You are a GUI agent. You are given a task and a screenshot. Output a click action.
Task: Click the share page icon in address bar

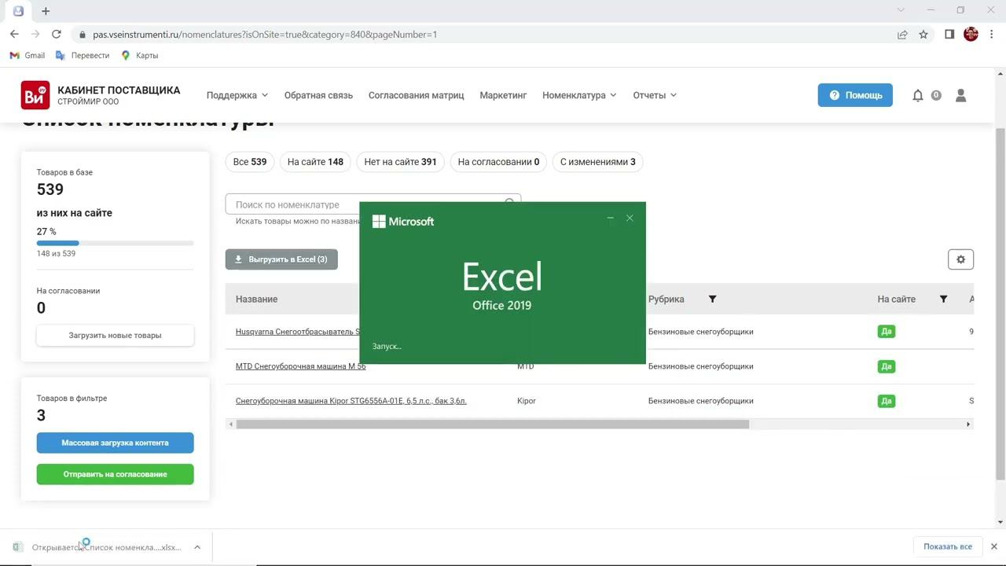(x=902, y=35)
